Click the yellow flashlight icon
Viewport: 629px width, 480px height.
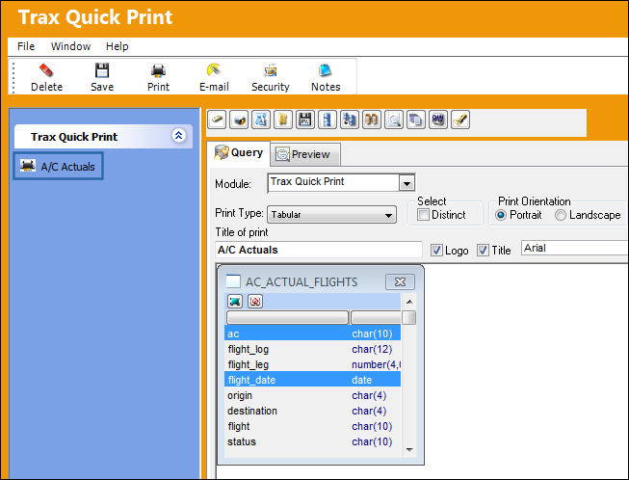point(460,120)
